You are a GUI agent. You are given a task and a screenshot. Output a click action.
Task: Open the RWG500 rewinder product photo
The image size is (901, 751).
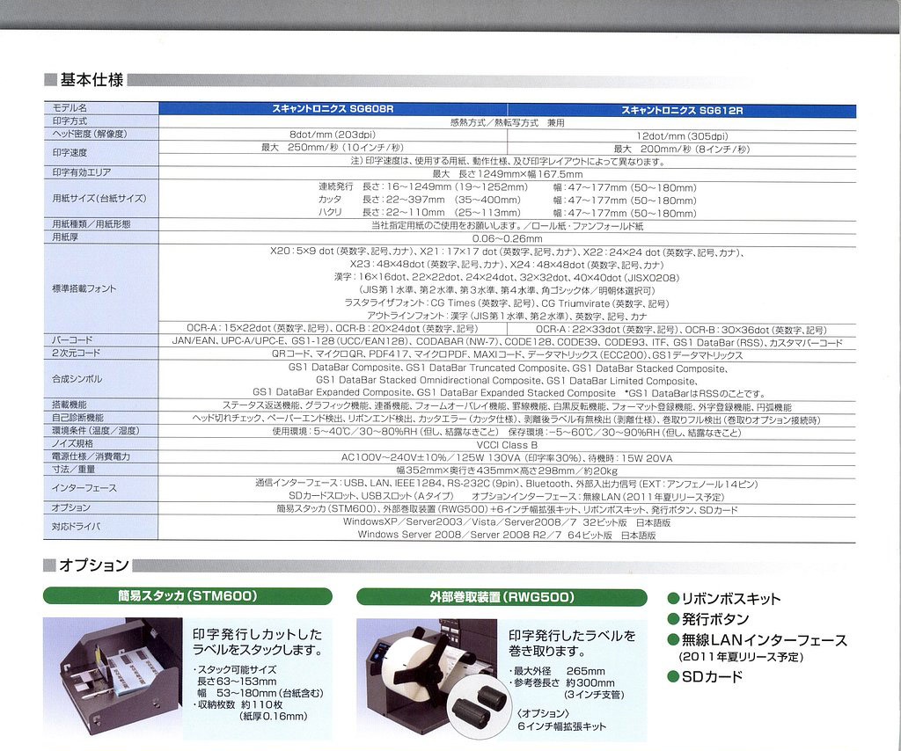coord(427,679)
